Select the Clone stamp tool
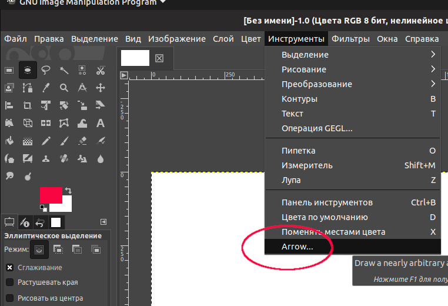The height and width of the screenshot is (306, 448). [x=46, y=159]
